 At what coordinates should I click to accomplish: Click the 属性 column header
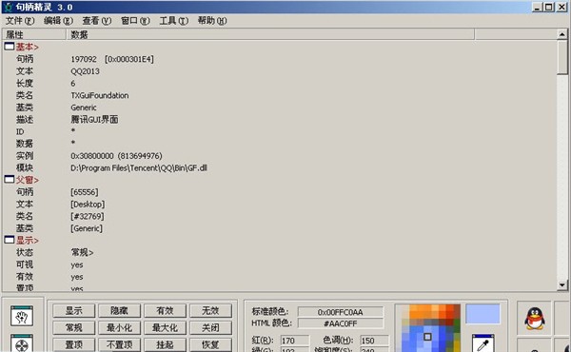34,34
